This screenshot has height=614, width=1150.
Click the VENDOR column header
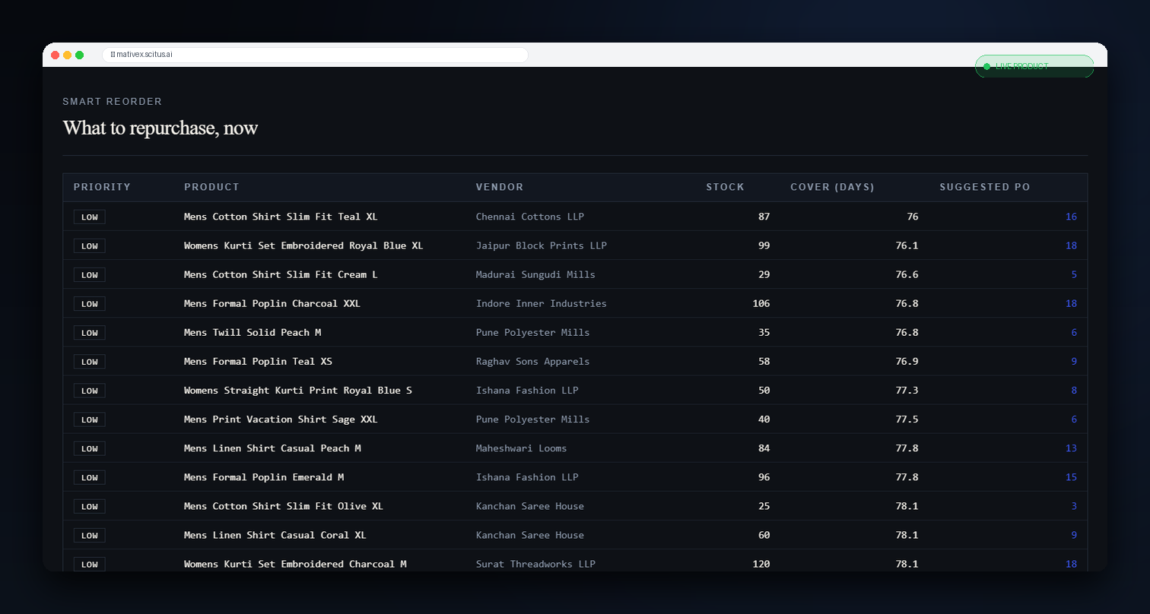pos(500,187)
